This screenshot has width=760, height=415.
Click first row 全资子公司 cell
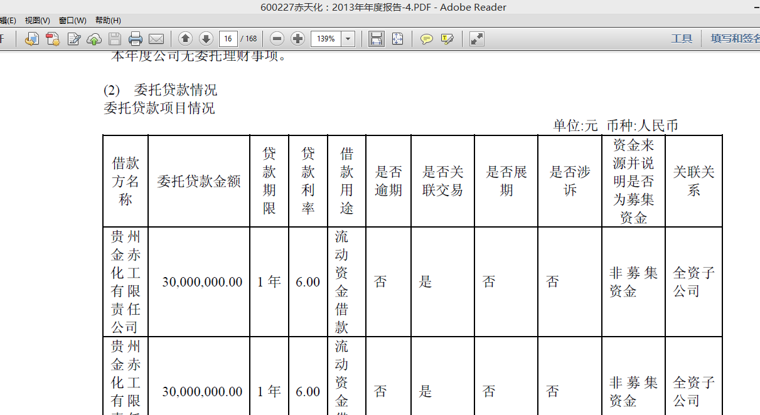[693, 282]
